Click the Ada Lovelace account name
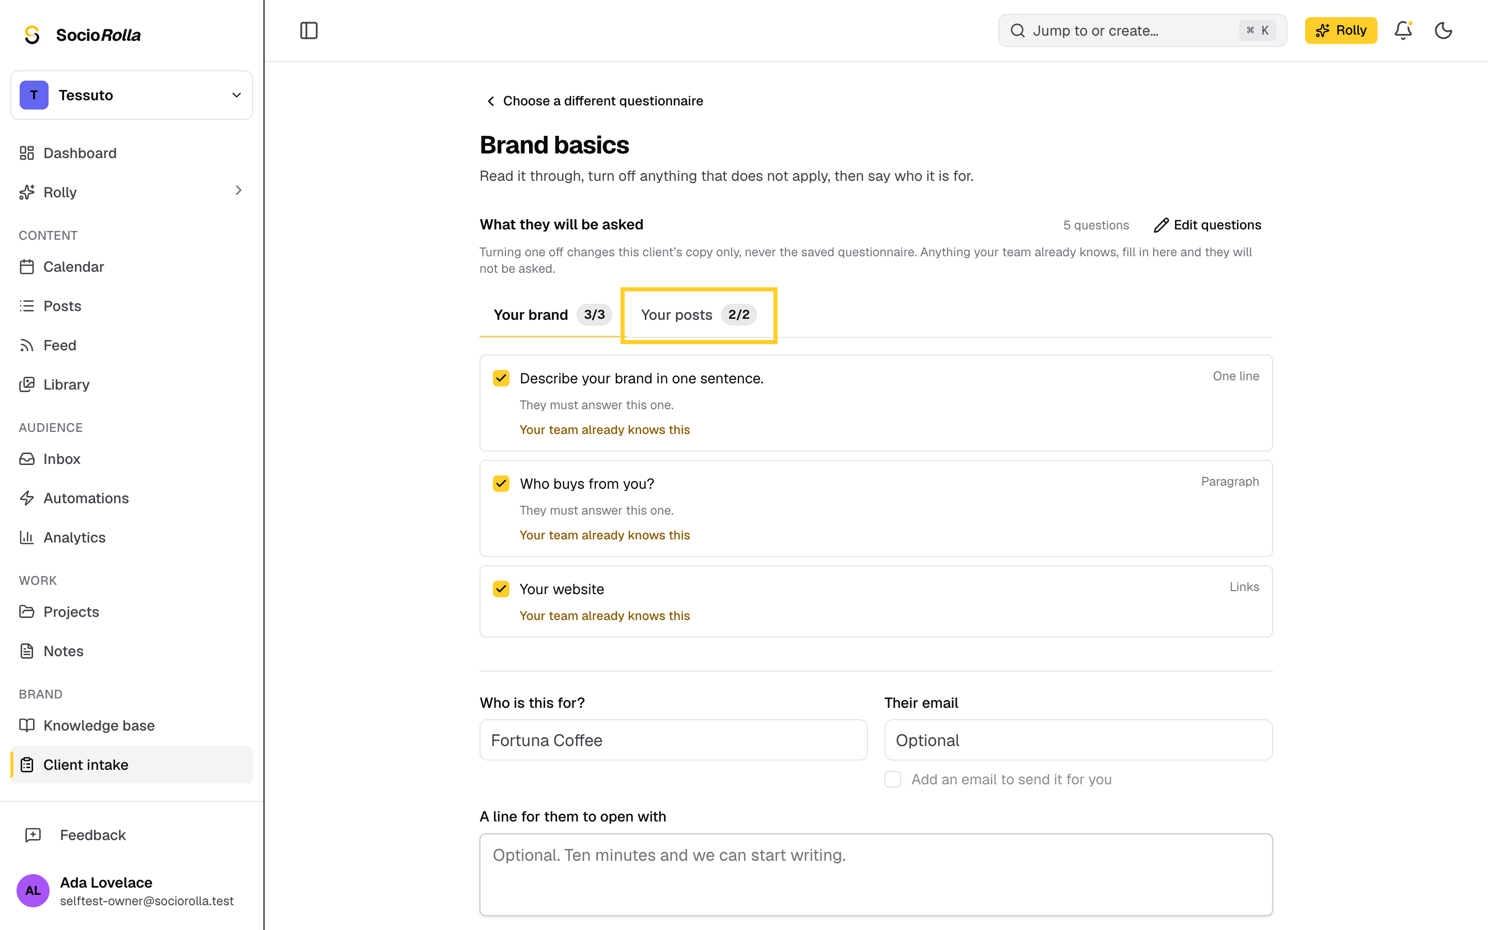This screenshot has height=930, width=1488. (106, 882)
